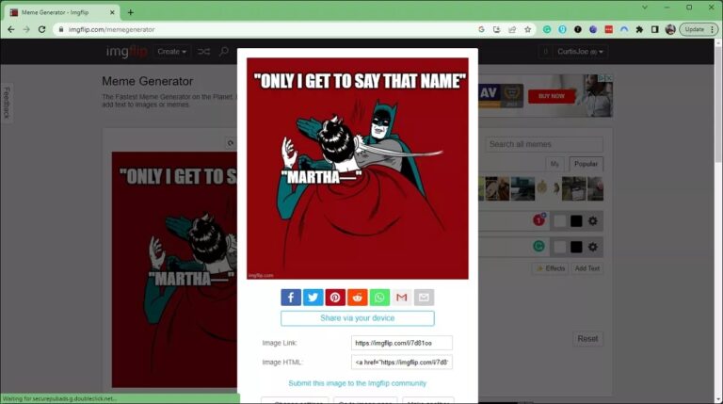Send the meme through Gmail
Screen dimensions: 723x404
(402, 298)
